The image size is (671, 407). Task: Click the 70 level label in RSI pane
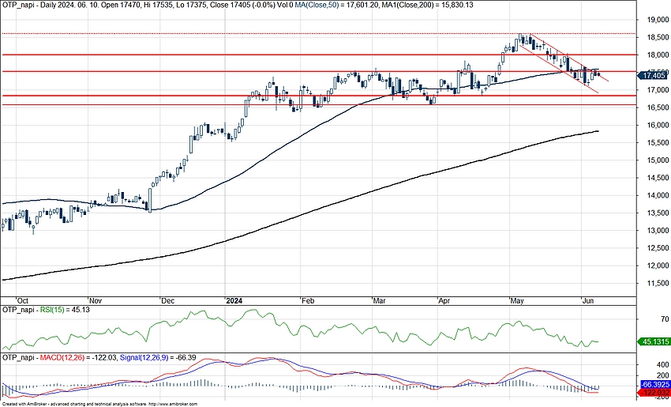click(x=665, y=319)
